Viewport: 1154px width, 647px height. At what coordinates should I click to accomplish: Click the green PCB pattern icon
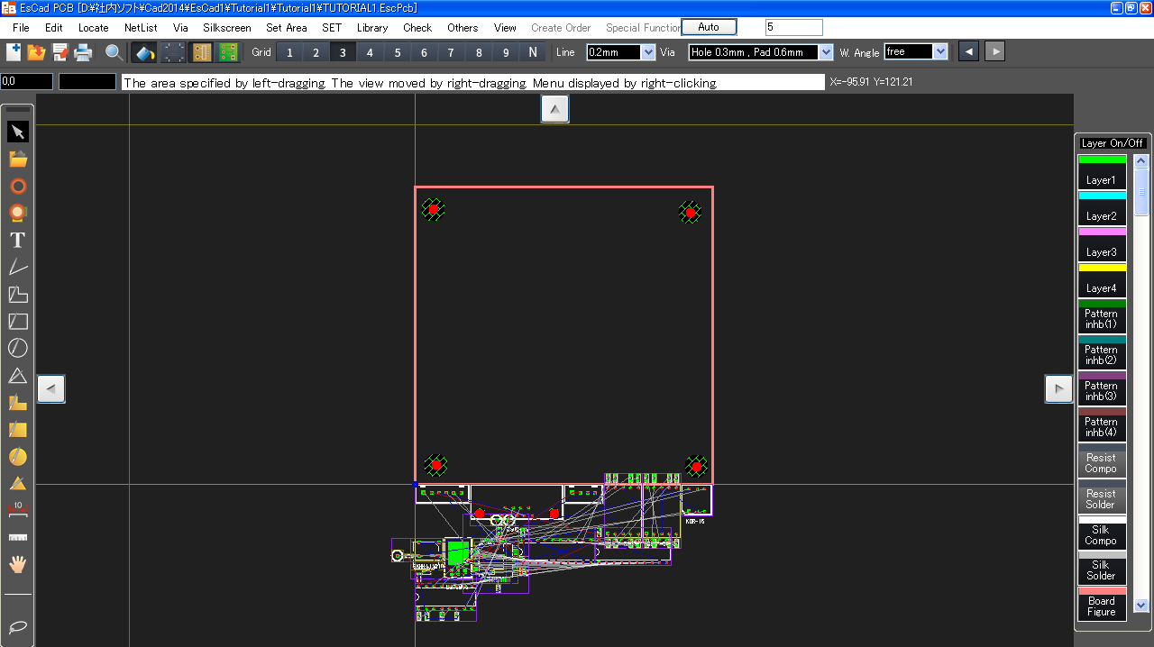click(229, 52)
